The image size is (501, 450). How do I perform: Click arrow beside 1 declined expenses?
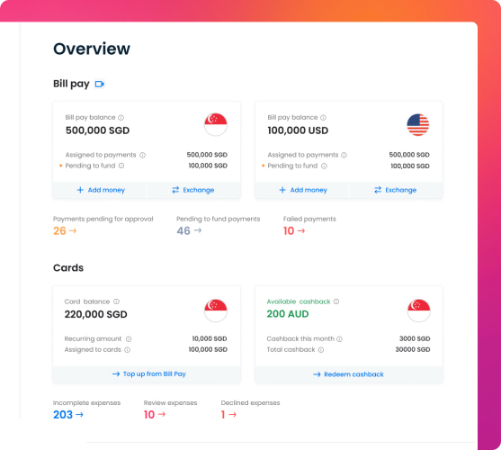(233, 415)
